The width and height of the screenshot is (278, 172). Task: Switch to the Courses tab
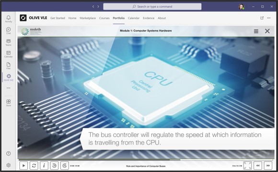[x=104, y=18]
